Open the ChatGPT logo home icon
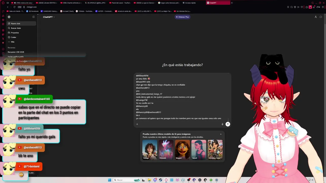 tap(9, 17)
